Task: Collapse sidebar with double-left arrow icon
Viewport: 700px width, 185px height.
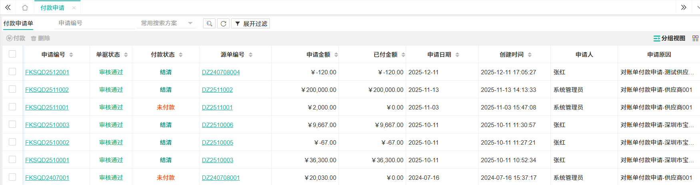Action: (x=8, y=8)
